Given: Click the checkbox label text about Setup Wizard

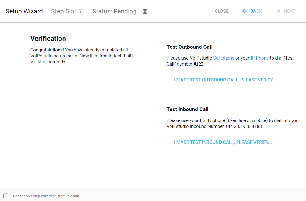Looking at the screenshot, I should [x=46, y=196].
